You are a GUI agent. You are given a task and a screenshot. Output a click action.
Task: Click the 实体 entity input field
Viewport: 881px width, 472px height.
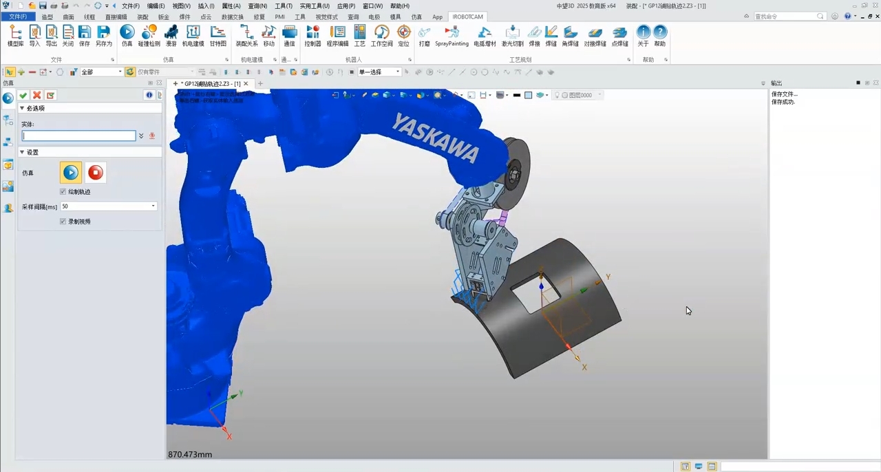pyautogui.click(x=79, y=136)
